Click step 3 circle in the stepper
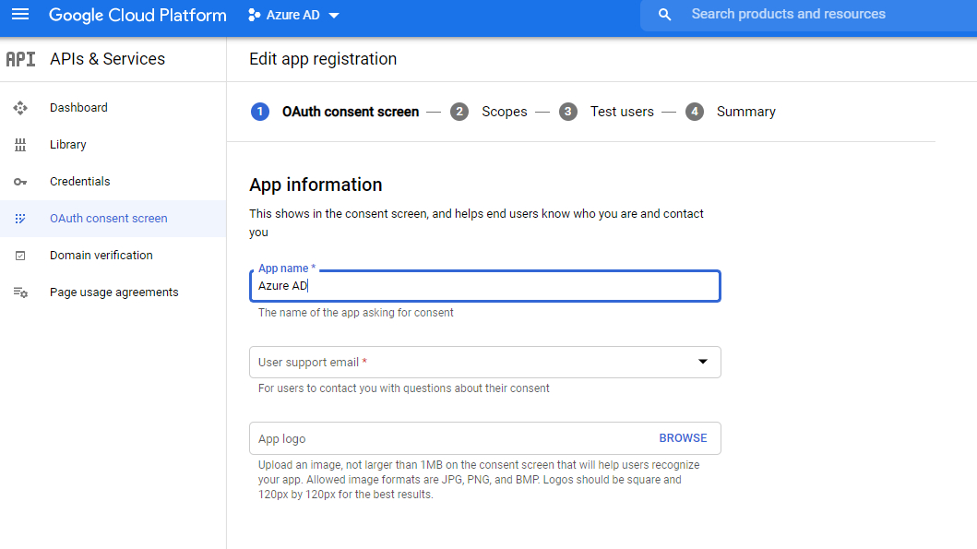 tap(567, 112)
